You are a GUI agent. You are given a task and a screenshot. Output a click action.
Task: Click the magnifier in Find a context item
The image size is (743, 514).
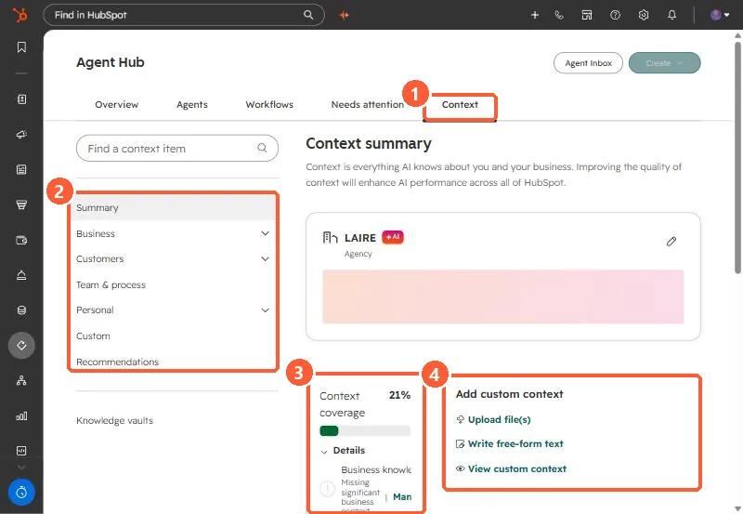(262, 148)
